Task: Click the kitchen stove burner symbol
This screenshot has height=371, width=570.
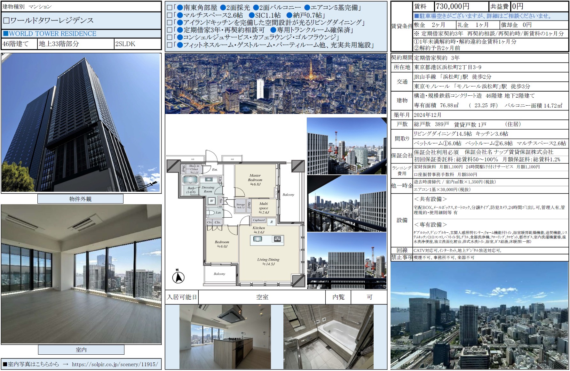Action: click(x=277, y=239)
